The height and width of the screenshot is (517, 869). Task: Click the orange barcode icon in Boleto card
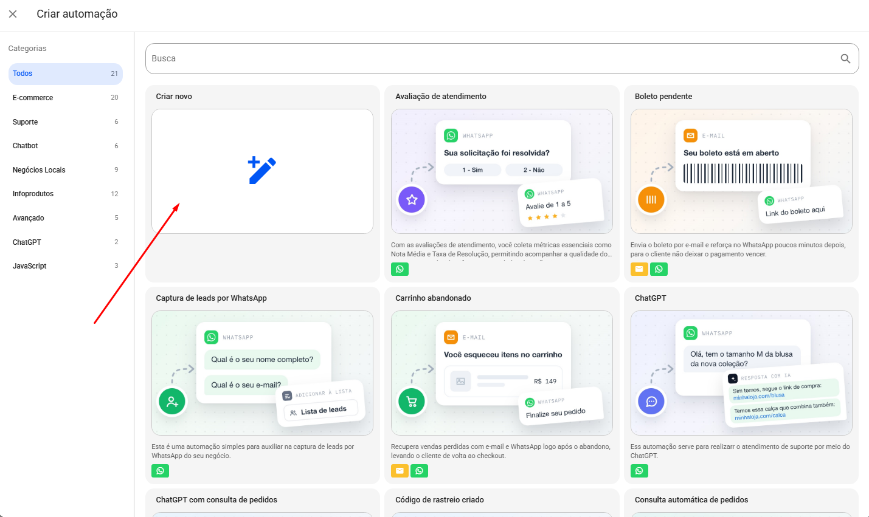tap(651, 199)
